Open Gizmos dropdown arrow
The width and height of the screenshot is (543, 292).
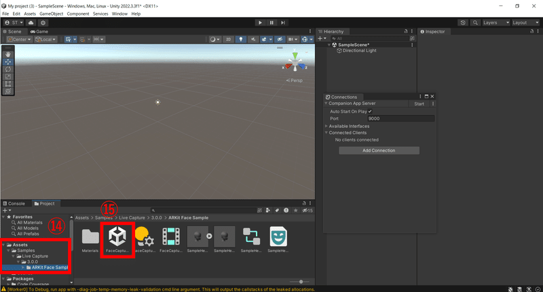coord(311,39)
